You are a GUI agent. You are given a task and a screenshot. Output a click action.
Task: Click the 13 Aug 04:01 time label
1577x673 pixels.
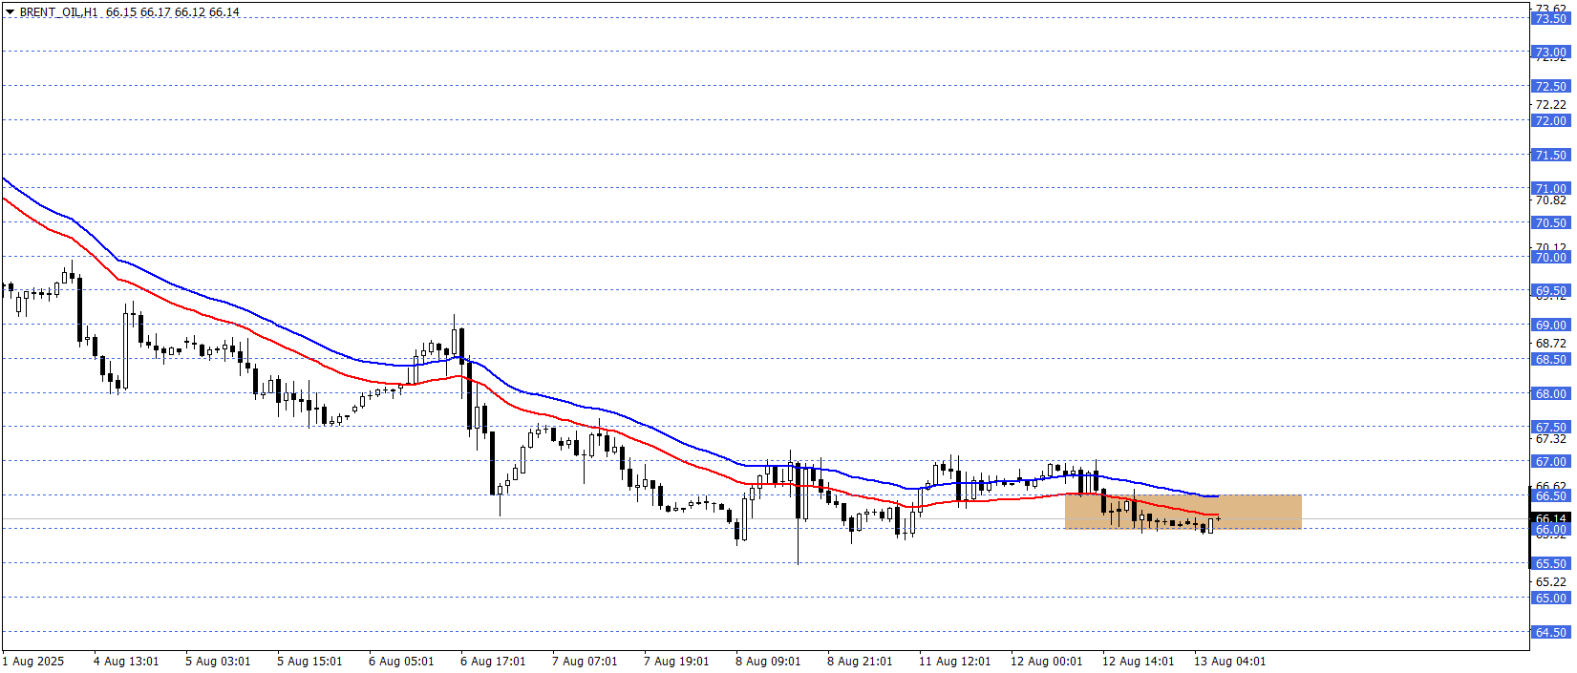click(x=1230, y=661)
